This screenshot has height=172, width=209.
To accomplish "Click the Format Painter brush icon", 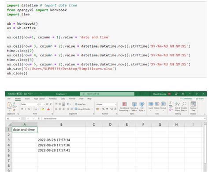I will 14,110.
